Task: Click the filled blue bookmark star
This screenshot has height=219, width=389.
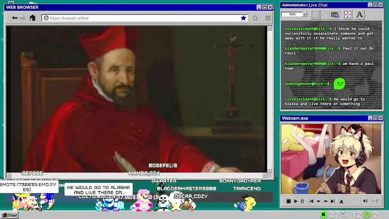Action: tap(243, 18)
